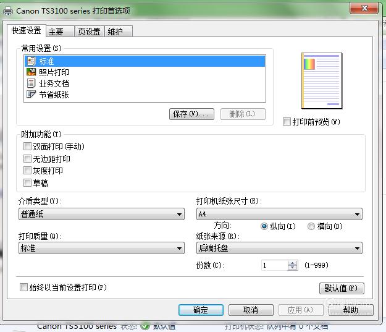The width and height of the screenshot is (386, 332).
Task: Select the 业务文档 document icon
Action: [x=31, y=83]
